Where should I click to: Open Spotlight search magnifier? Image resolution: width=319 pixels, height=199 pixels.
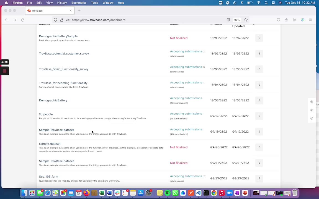266,3
